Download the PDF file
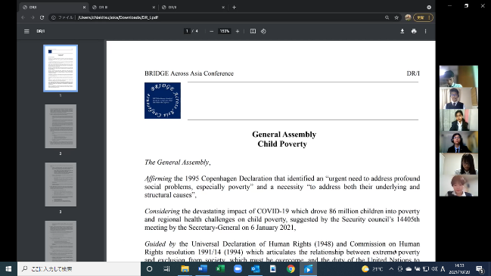This screenshot has height=276, width=491. 402,31
